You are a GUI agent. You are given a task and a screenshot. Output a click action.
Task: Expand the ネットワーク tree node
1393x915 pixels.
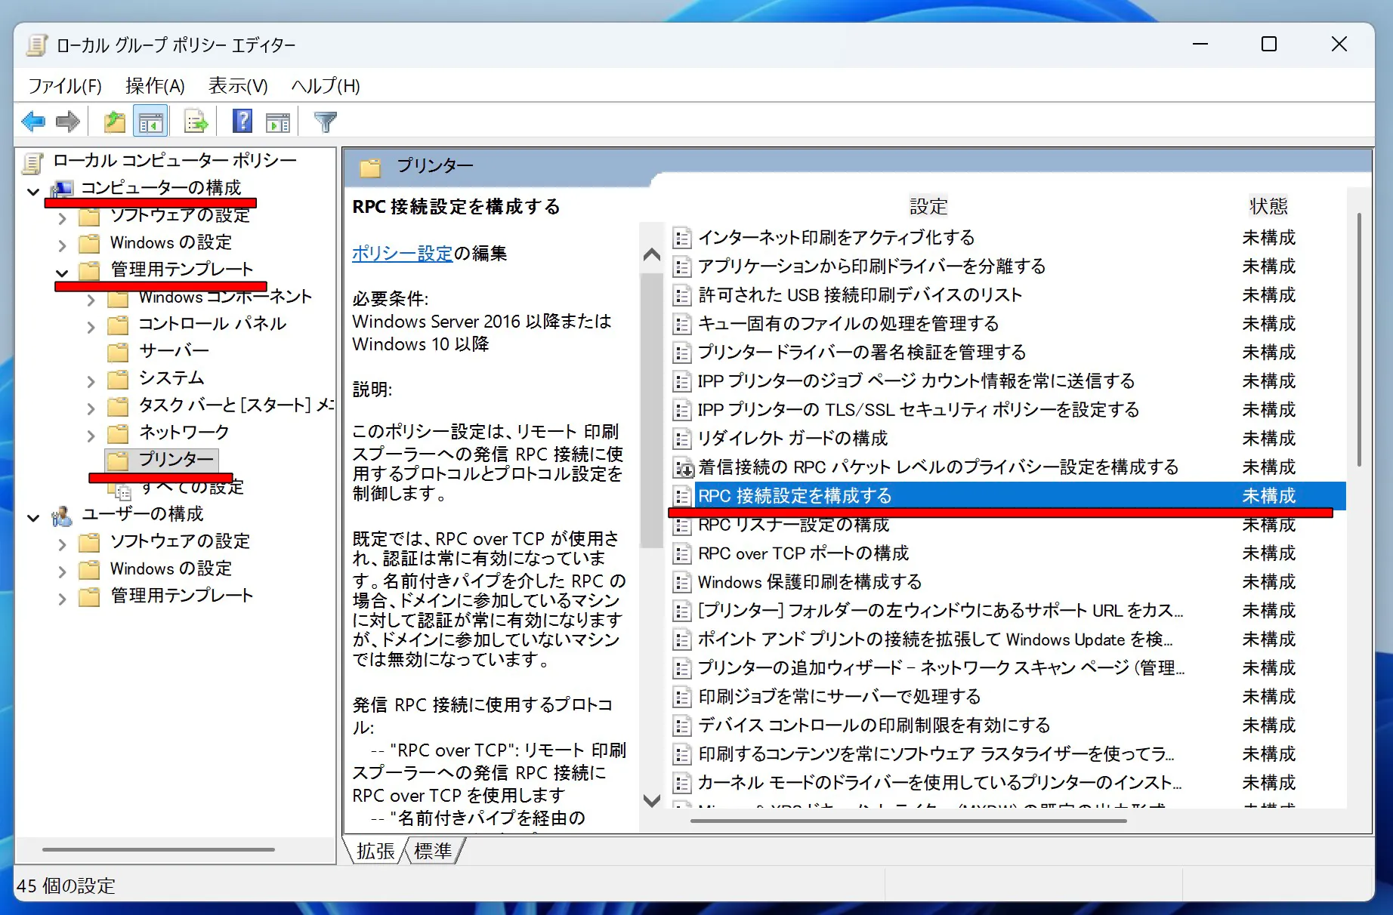[x=91, y=436]
